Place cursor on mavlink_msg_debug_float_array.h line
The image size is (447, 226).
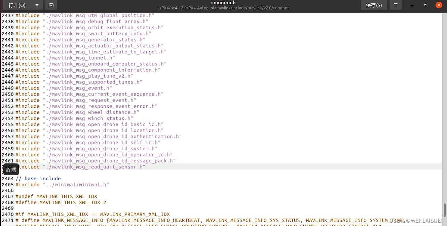point(82,22)
